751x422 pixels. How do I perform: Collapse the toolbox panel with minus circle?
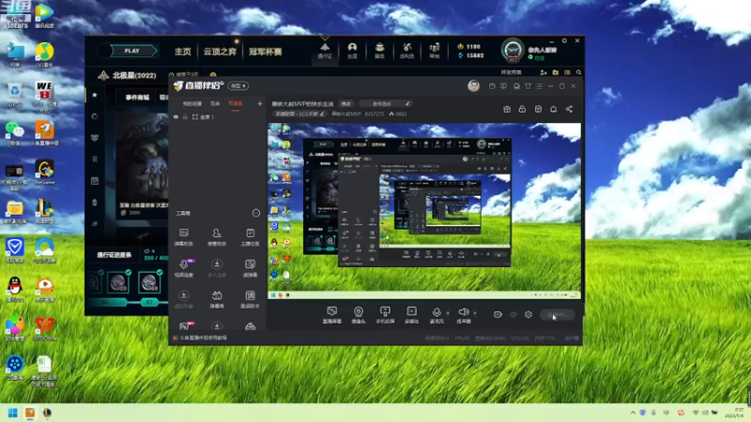tap(256, 213)
